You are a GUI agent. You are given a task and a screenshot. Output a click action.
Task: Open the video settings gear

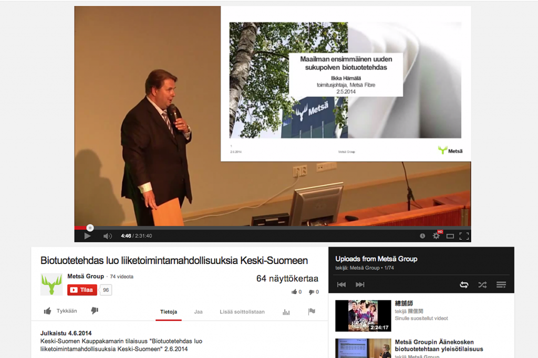(436, 236)
